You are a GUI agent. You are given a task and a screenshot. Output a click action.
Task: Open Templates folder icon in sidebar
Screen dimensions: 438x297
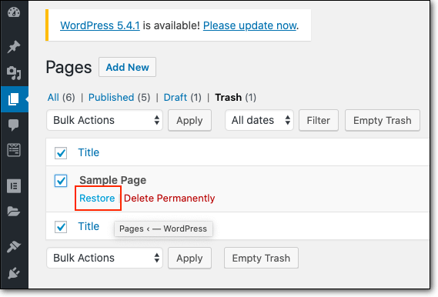14,212
